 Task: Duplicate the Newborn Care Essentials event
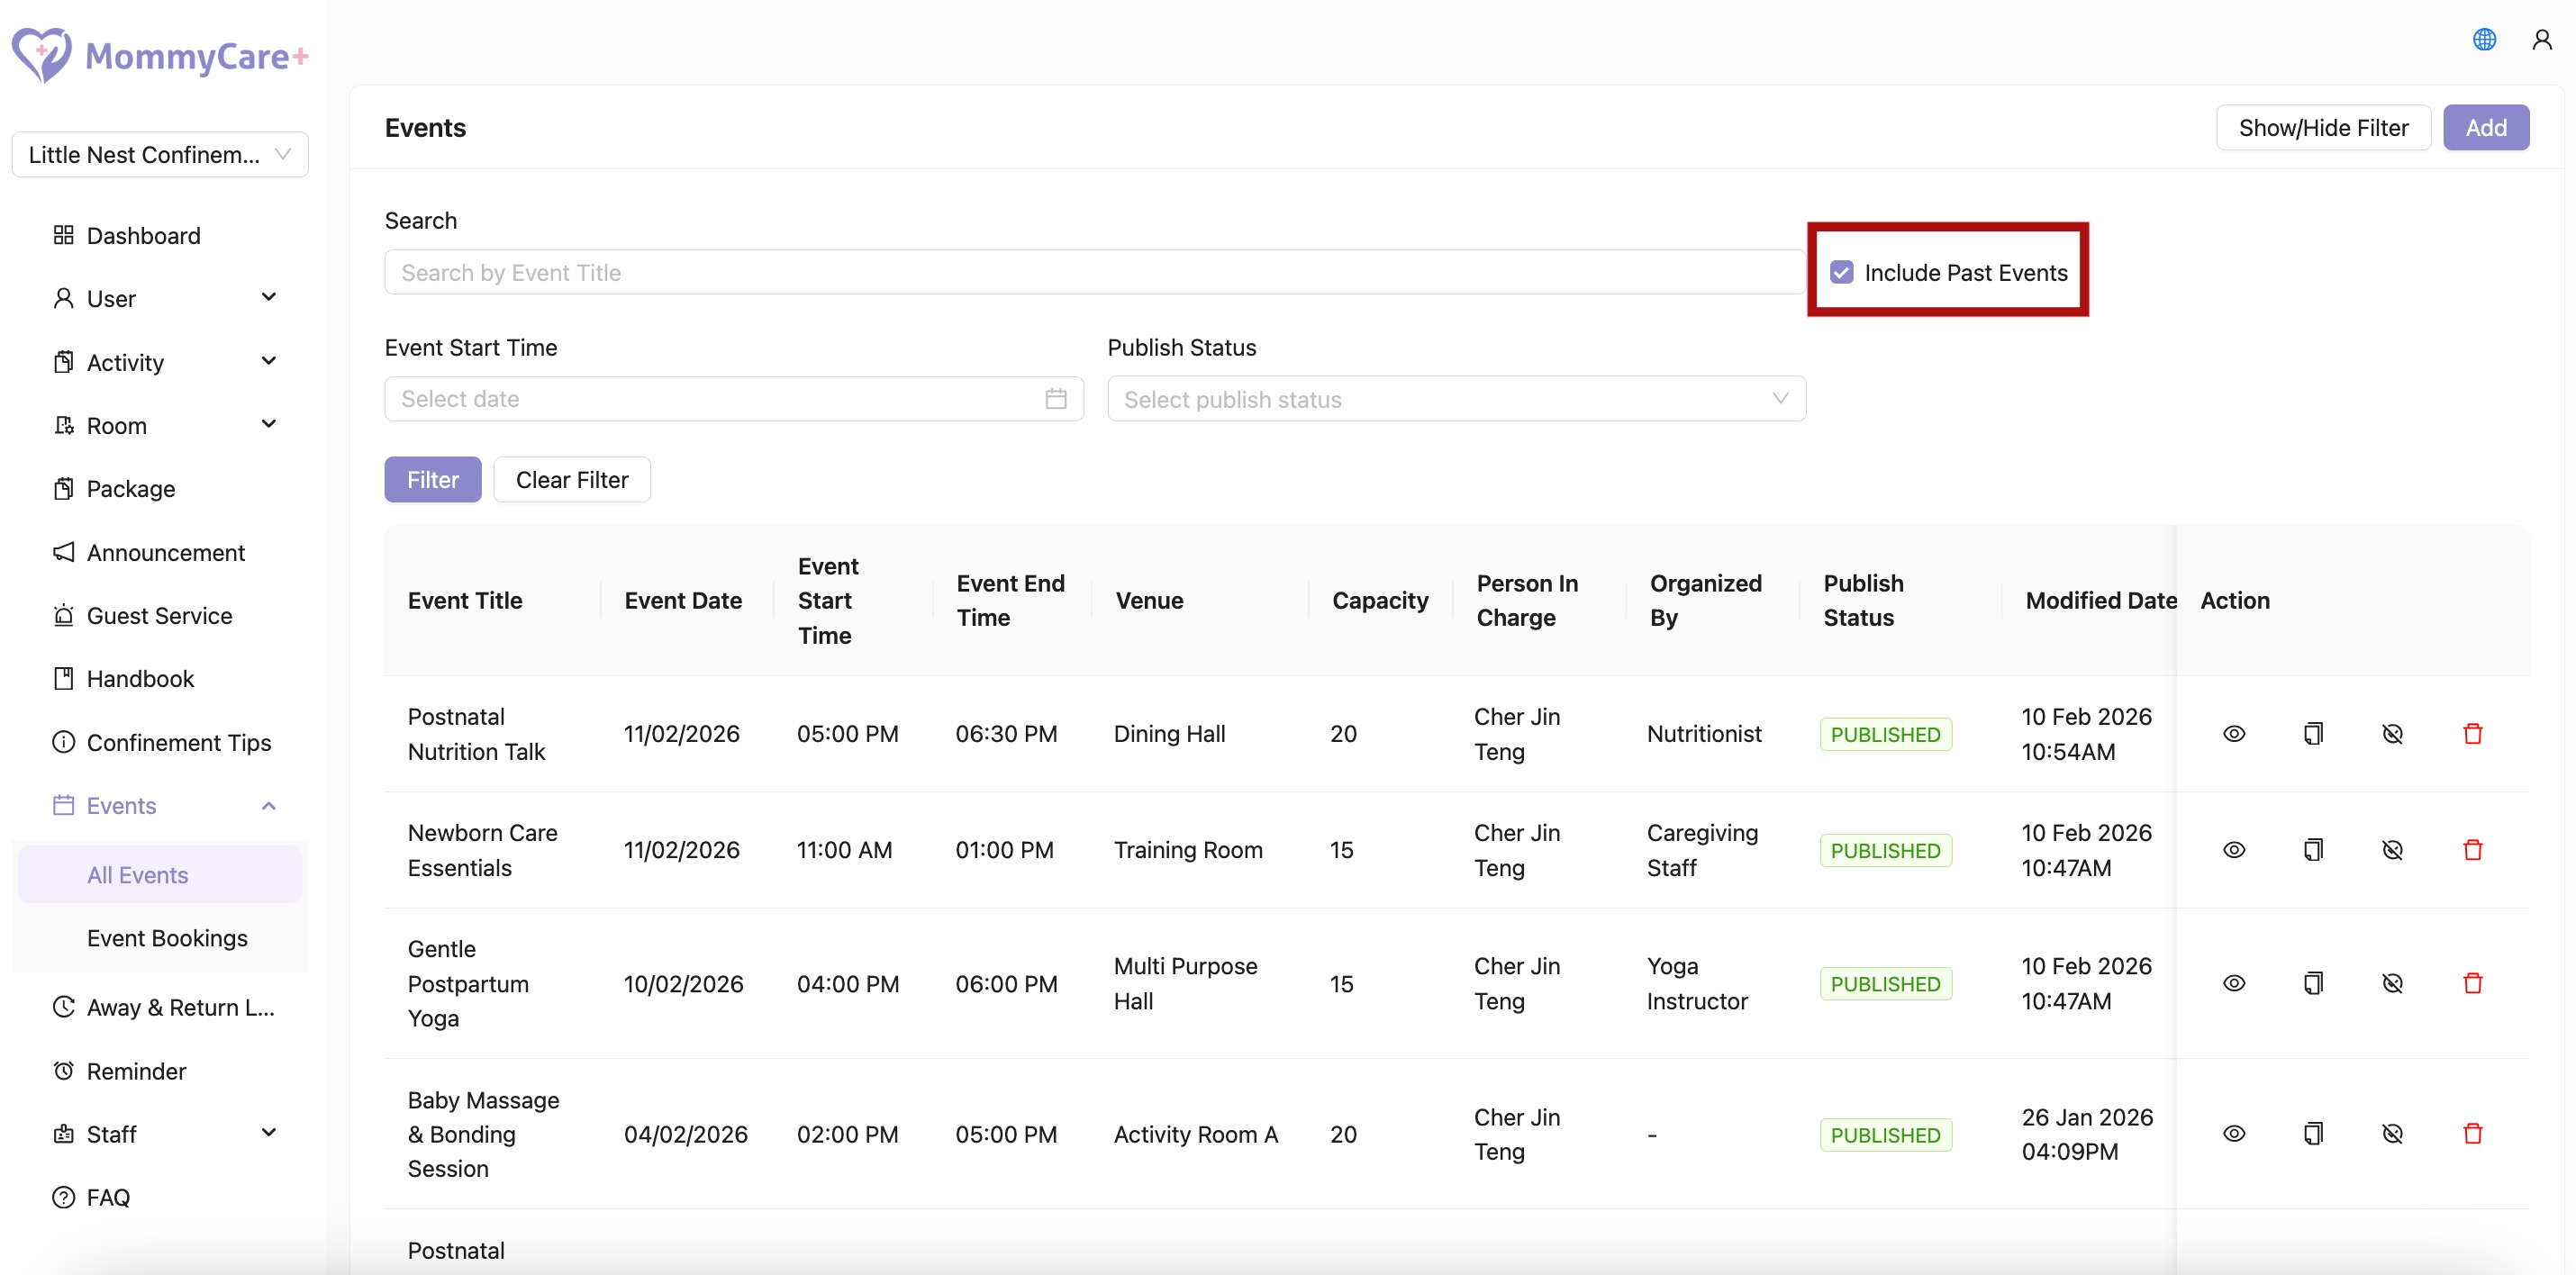click(2313, 850)
